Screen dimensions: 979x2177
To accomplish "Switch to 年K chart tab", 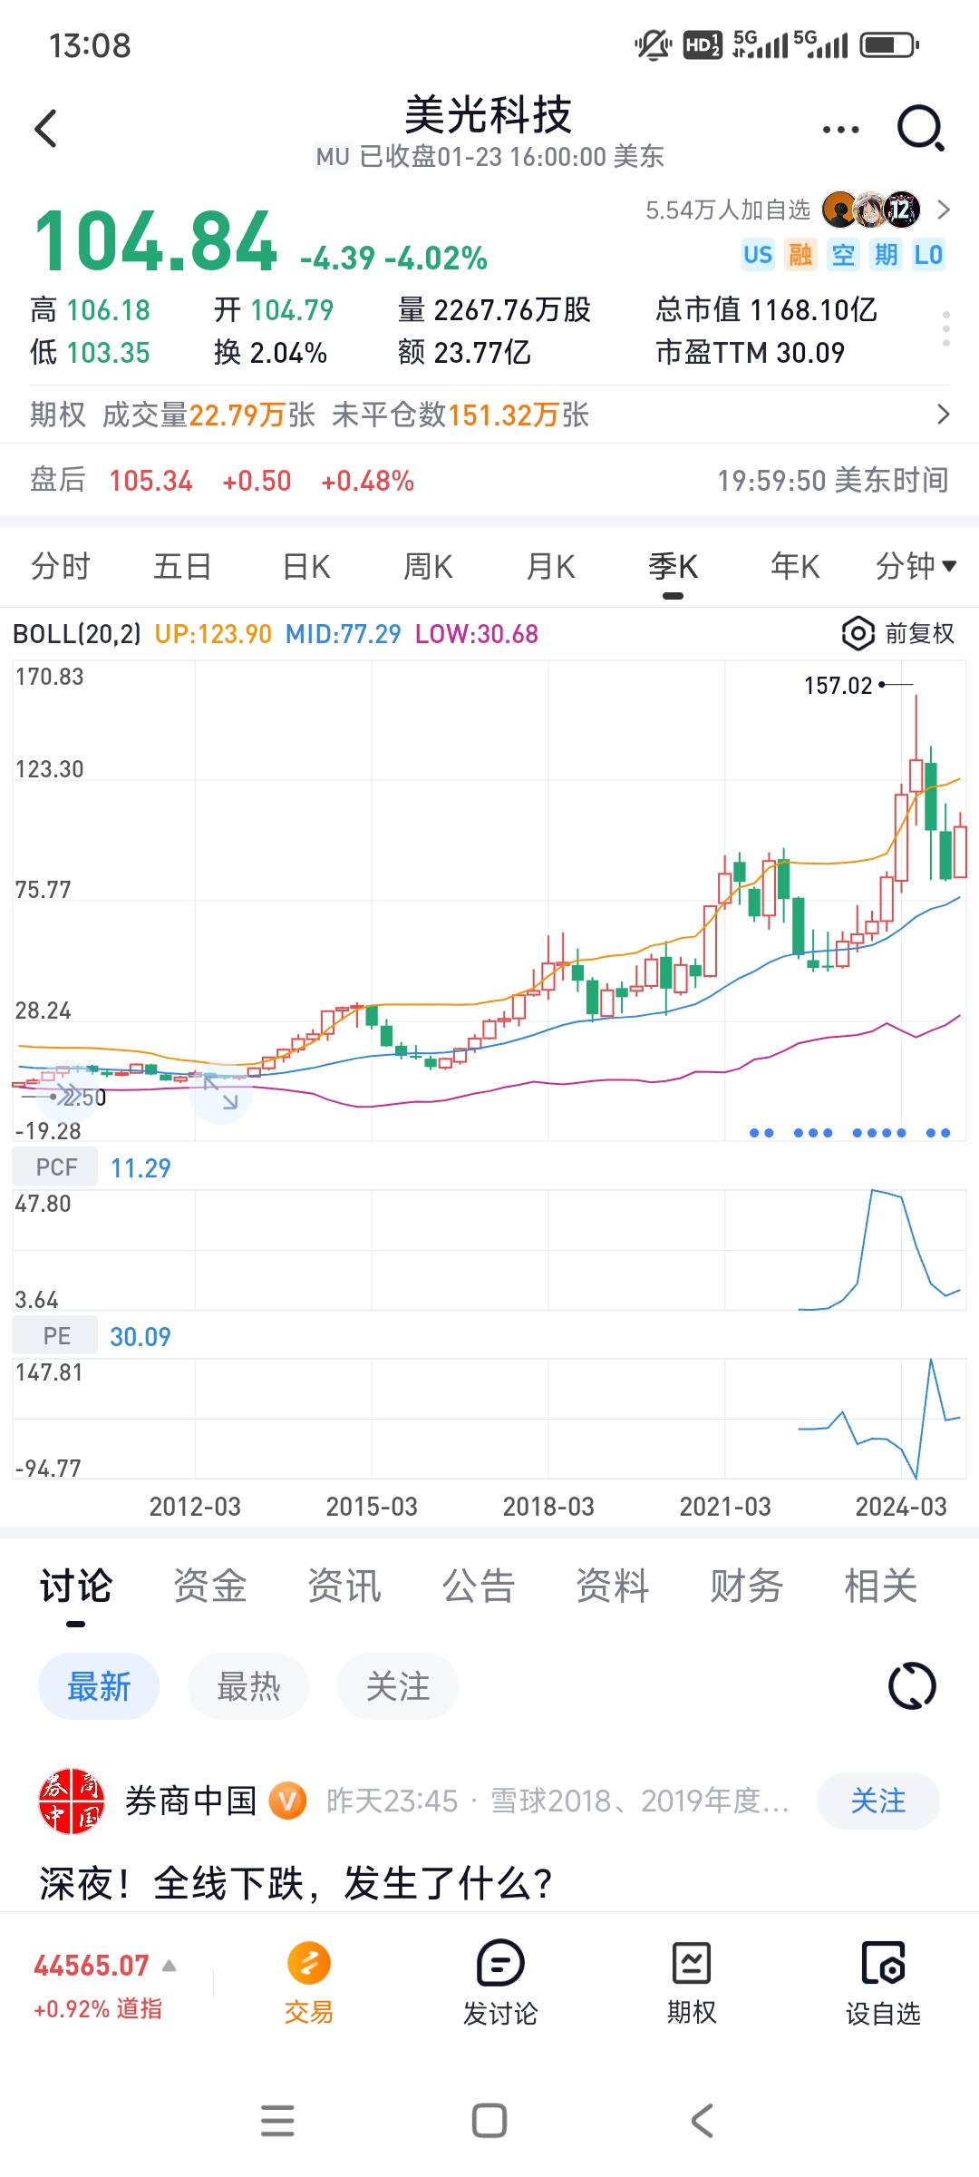I will pos(795,567).
